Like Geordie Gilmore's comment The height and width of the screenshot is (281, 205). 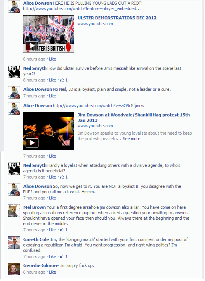point(52,272)
